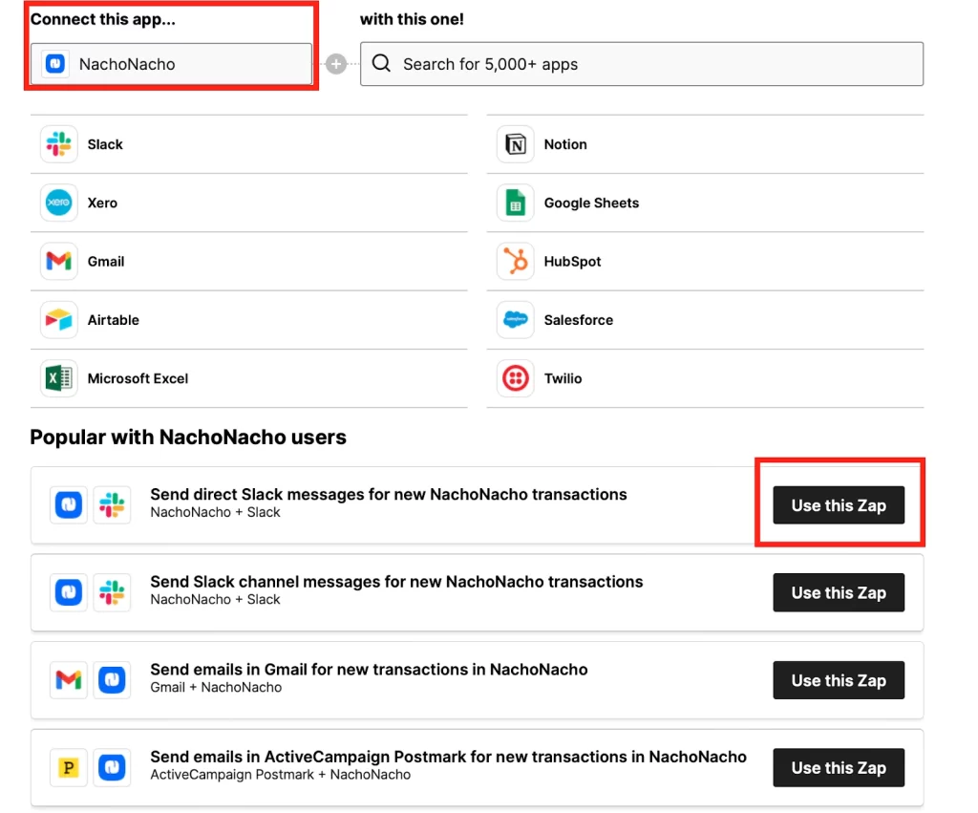Use the direct Slack messages Zap

pyautogui.click(x=839, y=504)
